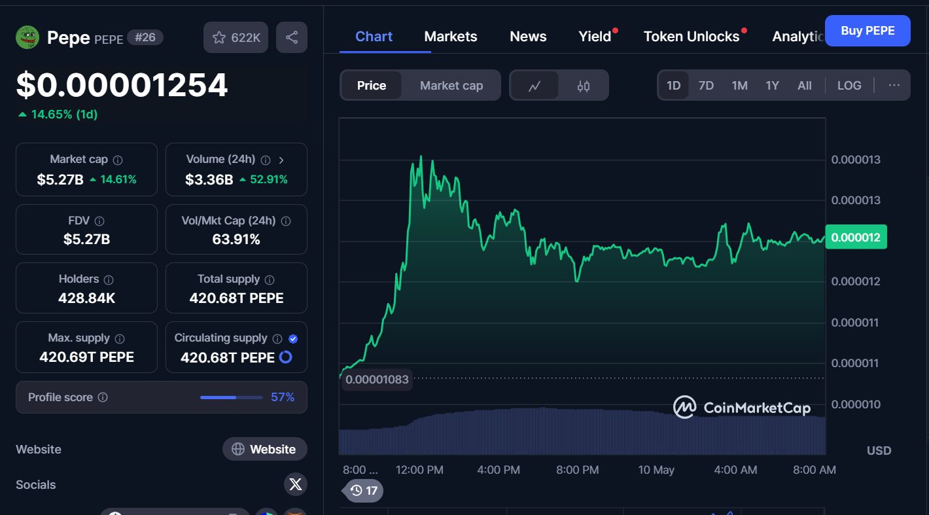Viewport: 929px width, 515px height.
Task: Click the Profile score progress bar
Action: pos(232,397)
